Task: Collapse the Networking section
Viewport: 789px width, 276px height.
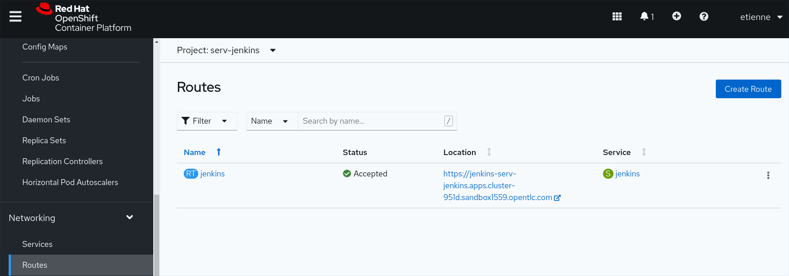Action: 76,218
